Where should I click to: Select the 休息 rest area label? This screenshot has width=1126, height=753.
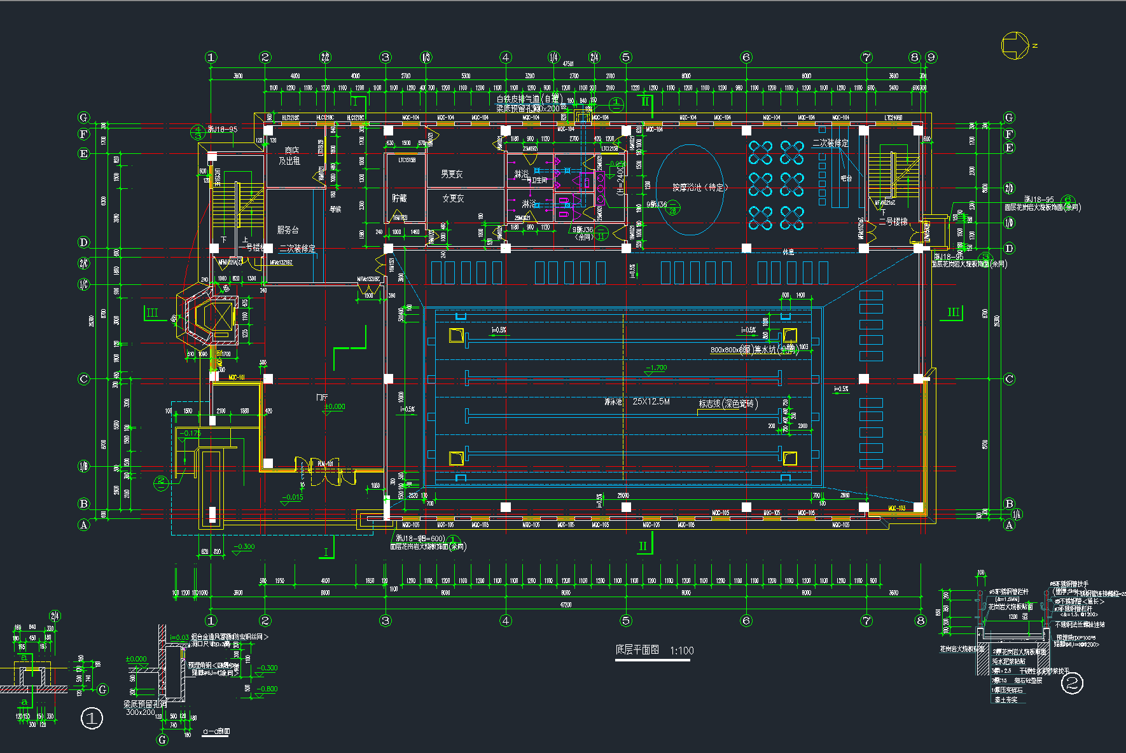coord(788,252)
